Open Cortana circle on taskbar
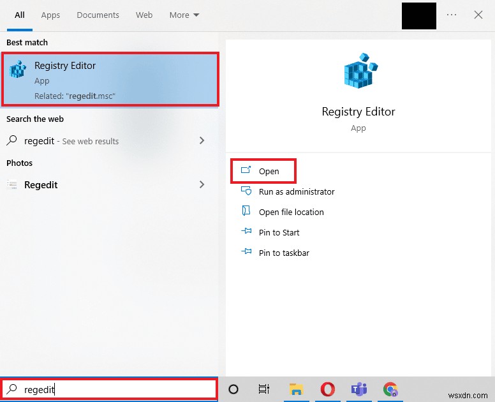This screenshot has width=495, height=402. 233,389
